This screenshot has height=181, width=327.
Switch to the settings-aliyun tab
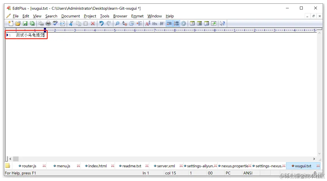point(200,166)
